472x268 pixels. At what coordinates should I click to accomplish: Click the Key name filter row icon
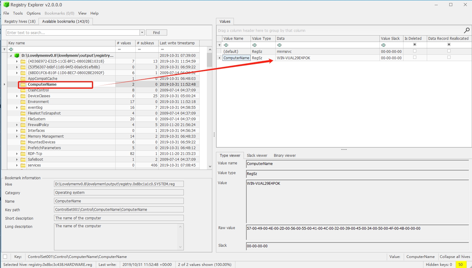11,49
